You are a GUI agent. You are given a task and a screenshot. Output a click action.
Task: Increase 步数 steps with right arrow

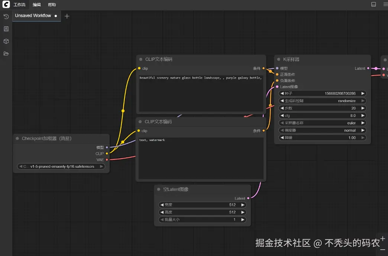tap(363, 108)
